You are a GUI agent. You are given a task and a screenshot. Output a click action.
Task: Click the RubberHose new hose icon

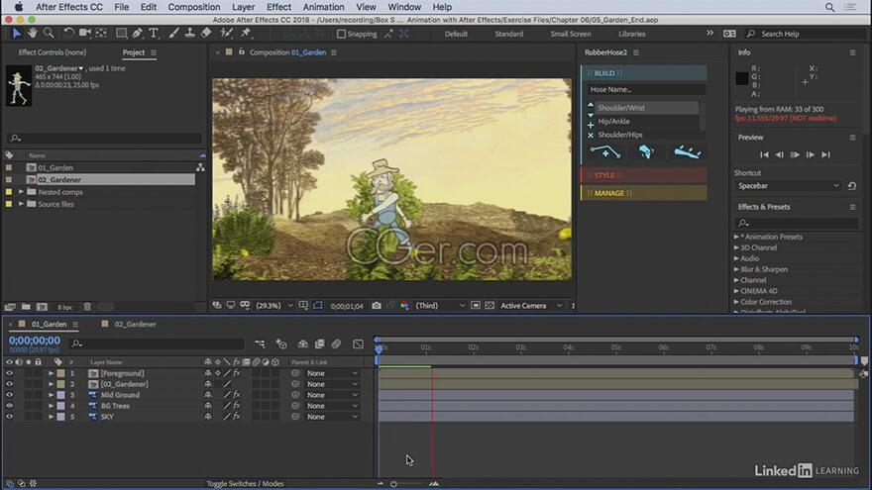(x=605, y=151)
